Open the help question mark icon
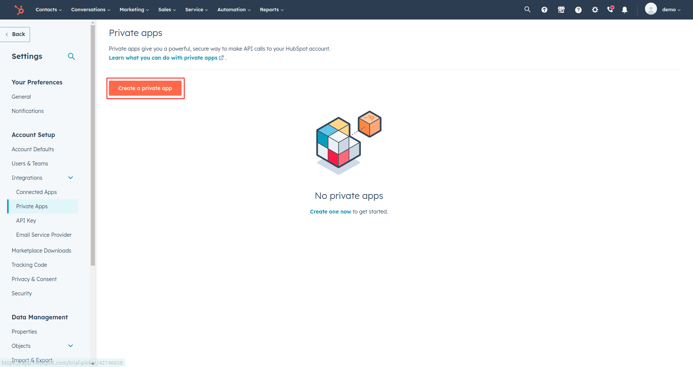 click(578, 10)
